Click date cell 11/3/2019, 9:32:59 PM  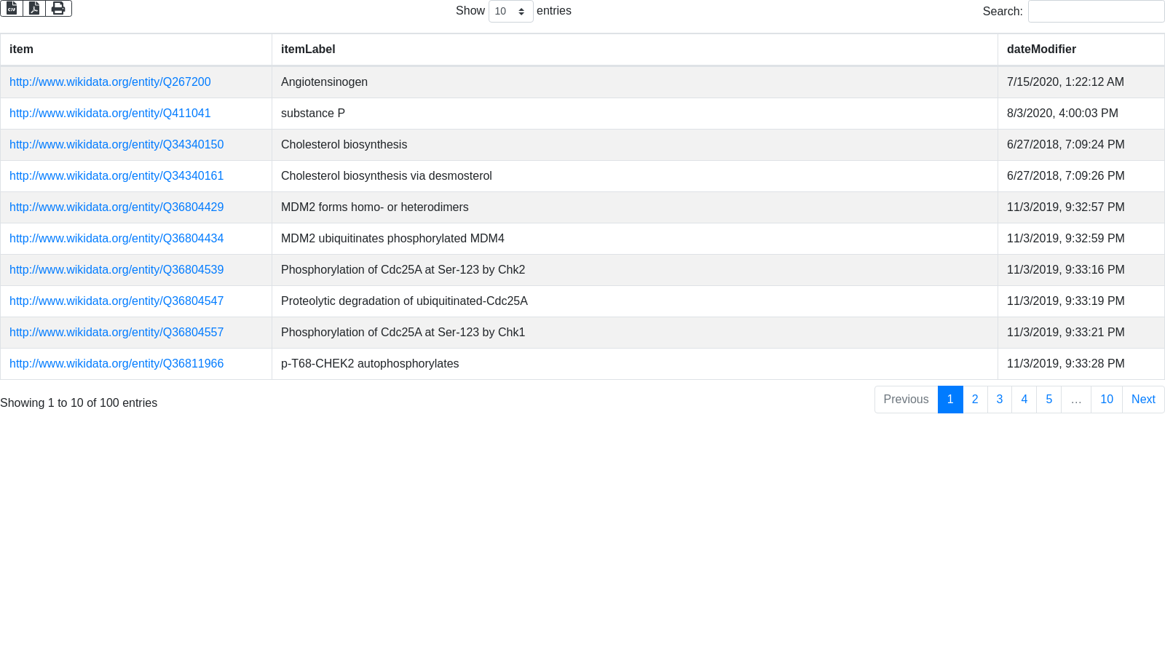click(1081, 239)
